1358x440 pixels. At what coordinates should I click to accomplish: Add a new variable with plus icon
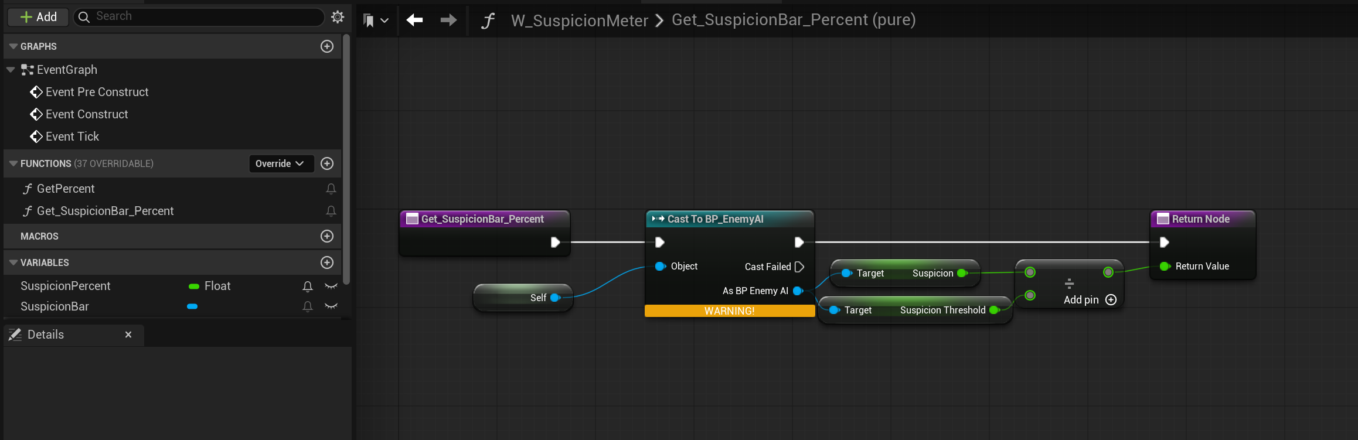click(327, 262)
